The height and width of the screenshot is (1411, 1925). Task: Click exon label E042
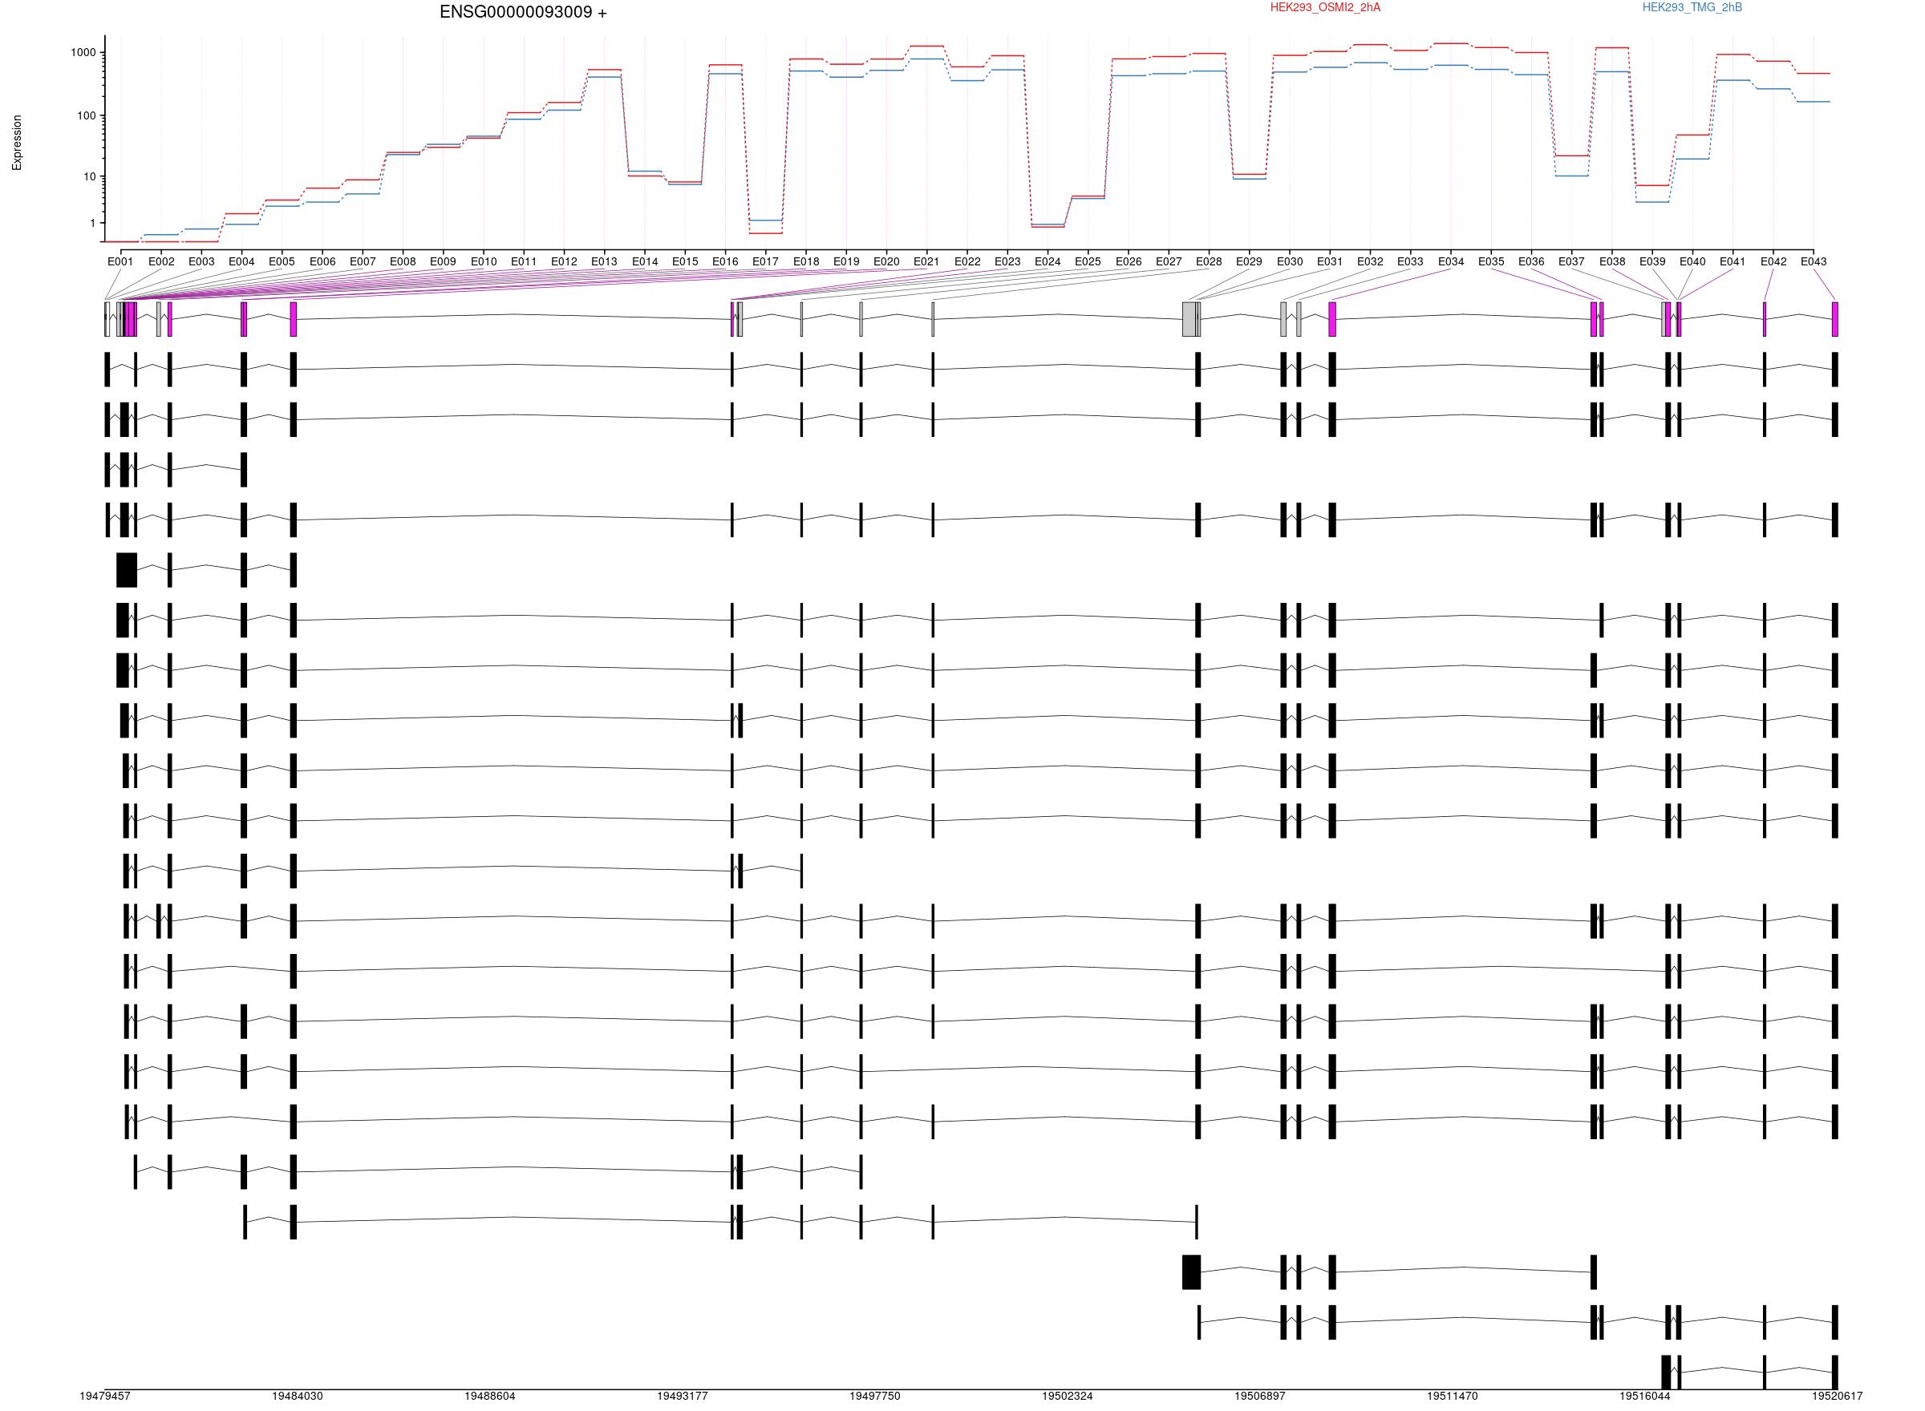click(x=1773, y=261)
